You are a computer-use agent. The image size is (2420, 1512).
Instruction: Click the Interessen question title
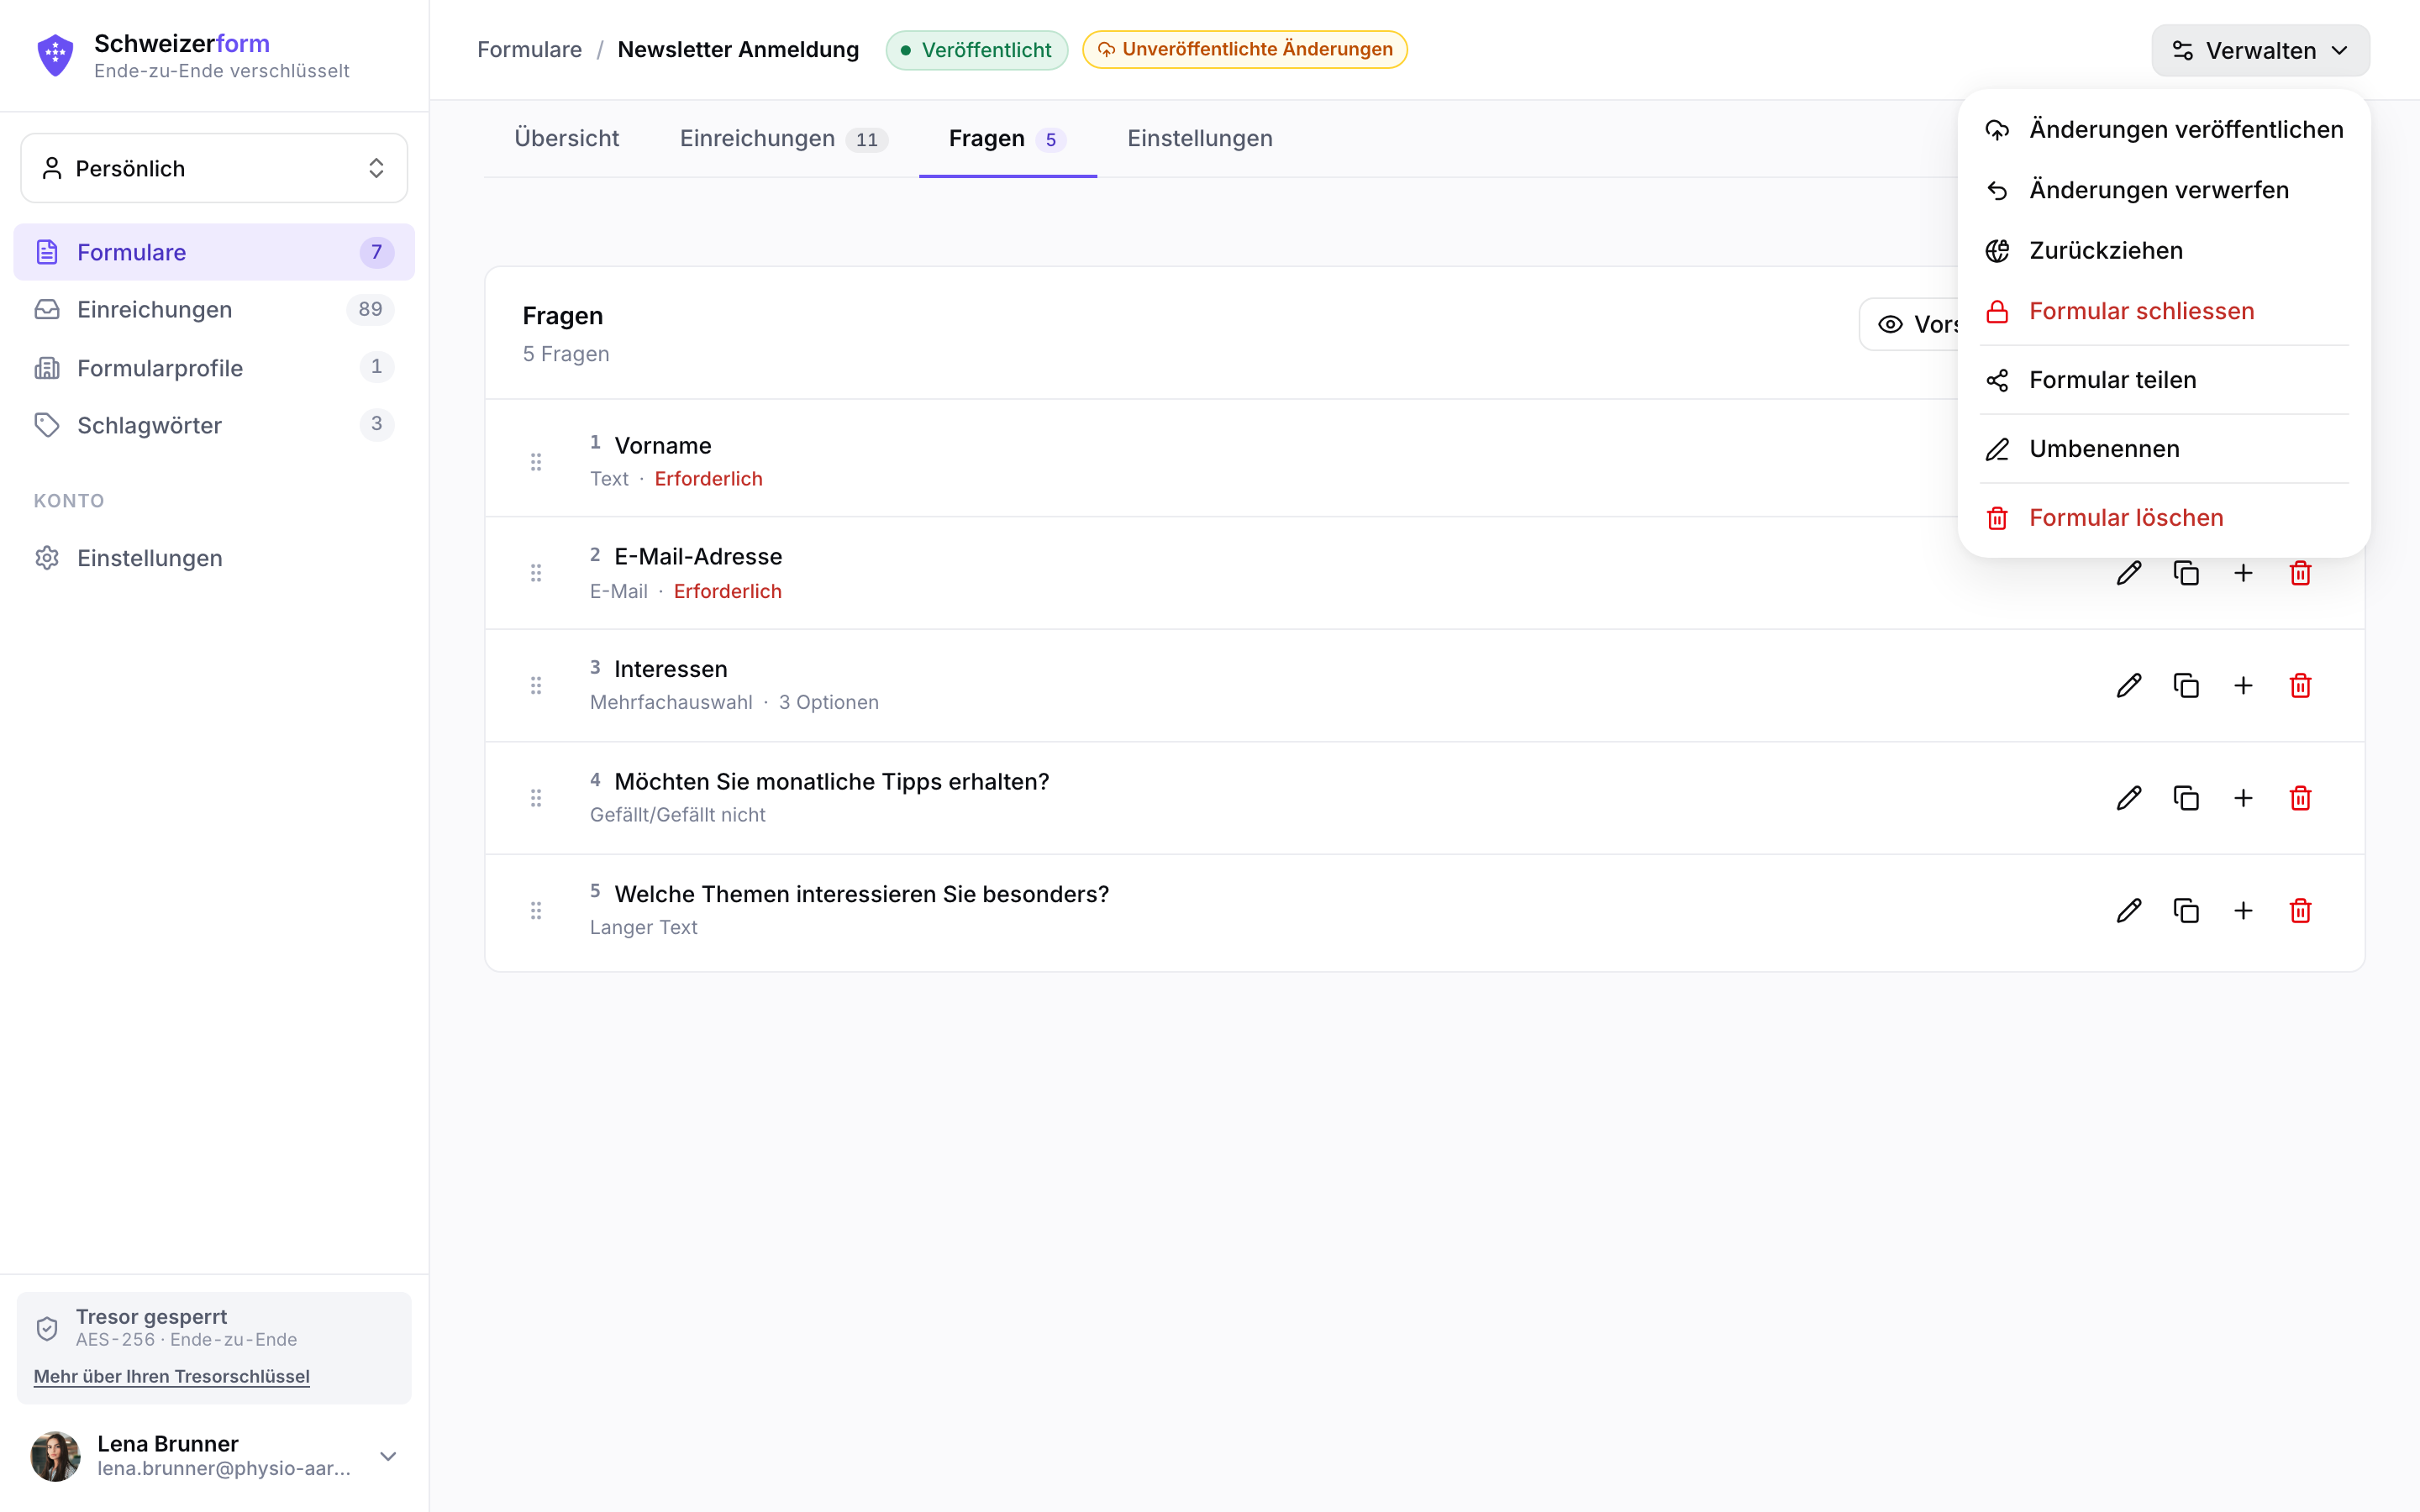click(671, 669)
